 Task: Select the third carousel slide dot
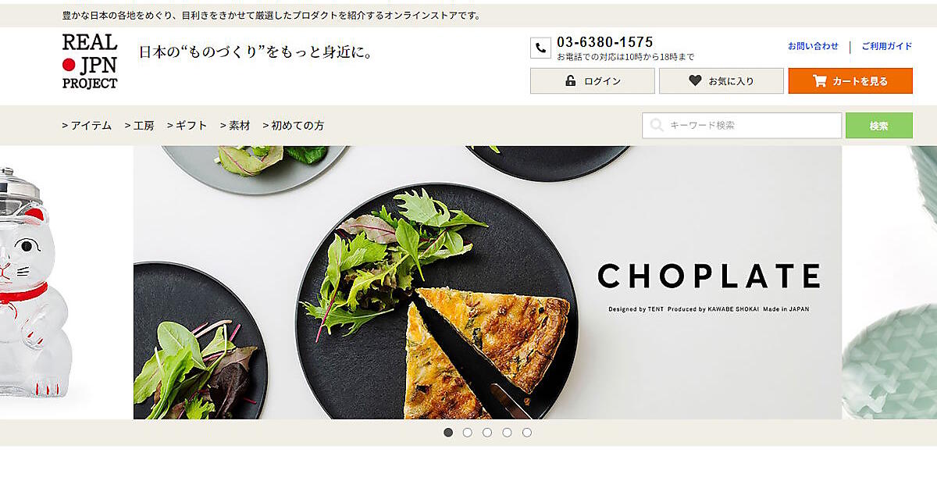[x=487, y=432]
